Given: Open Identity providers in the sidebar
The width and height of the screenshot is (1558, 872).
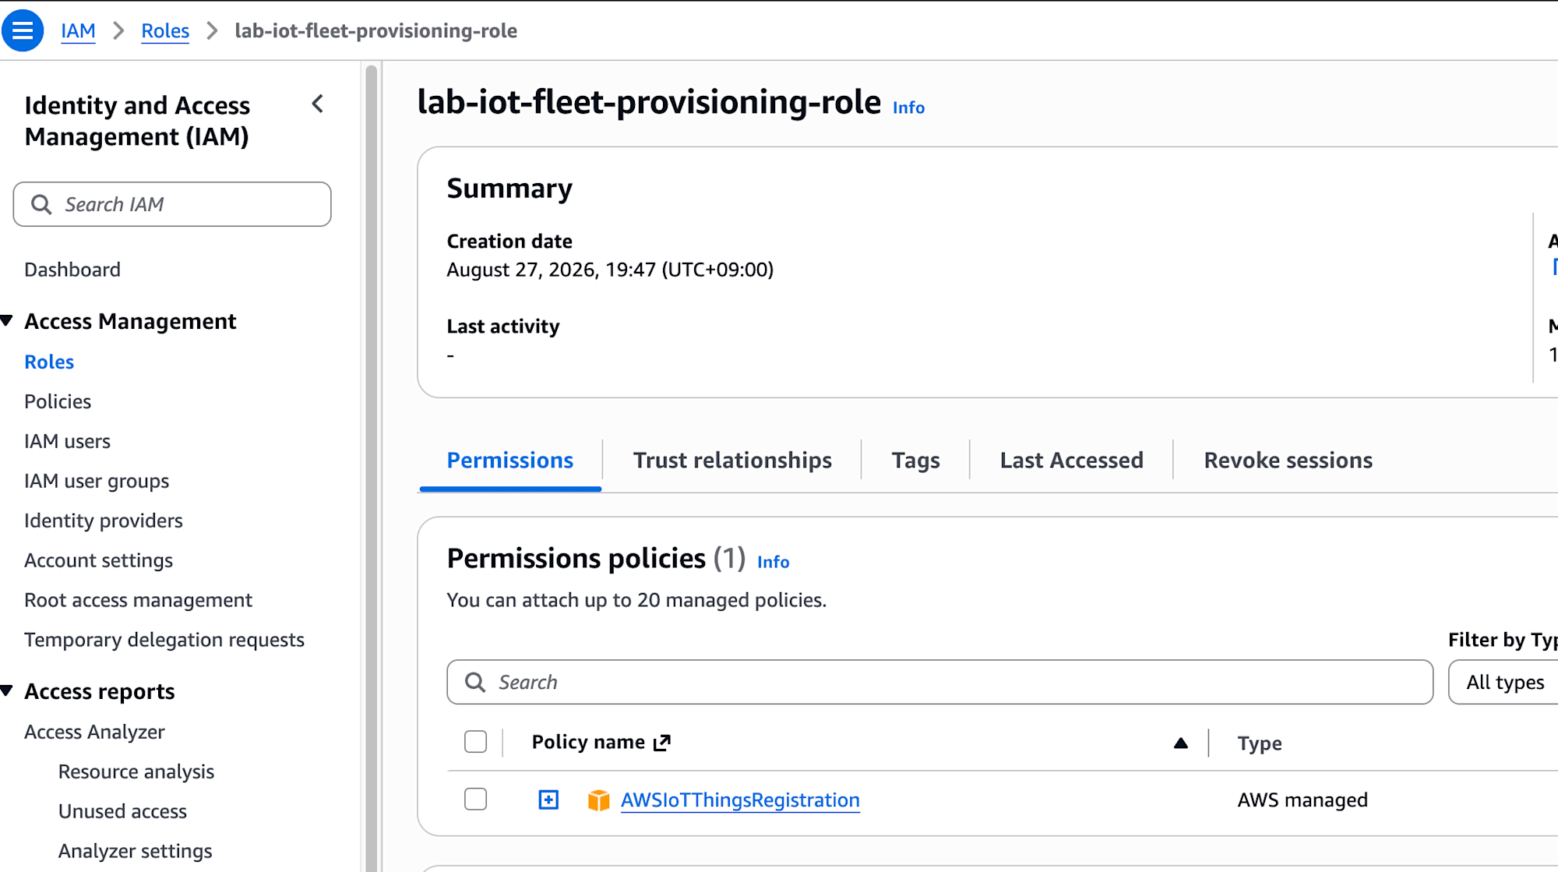Looking at the screenshot, I should coord(104,521).
